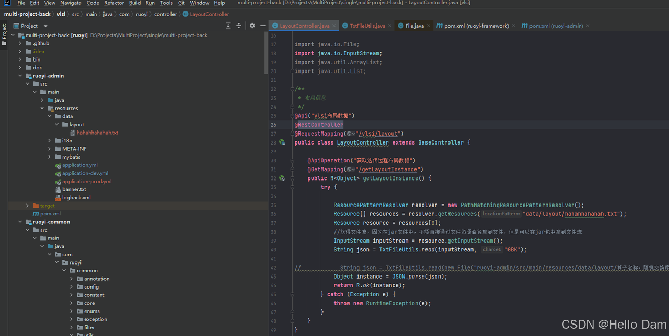
Task: Expand the i18n folder
Action: (x=50, y=140)
